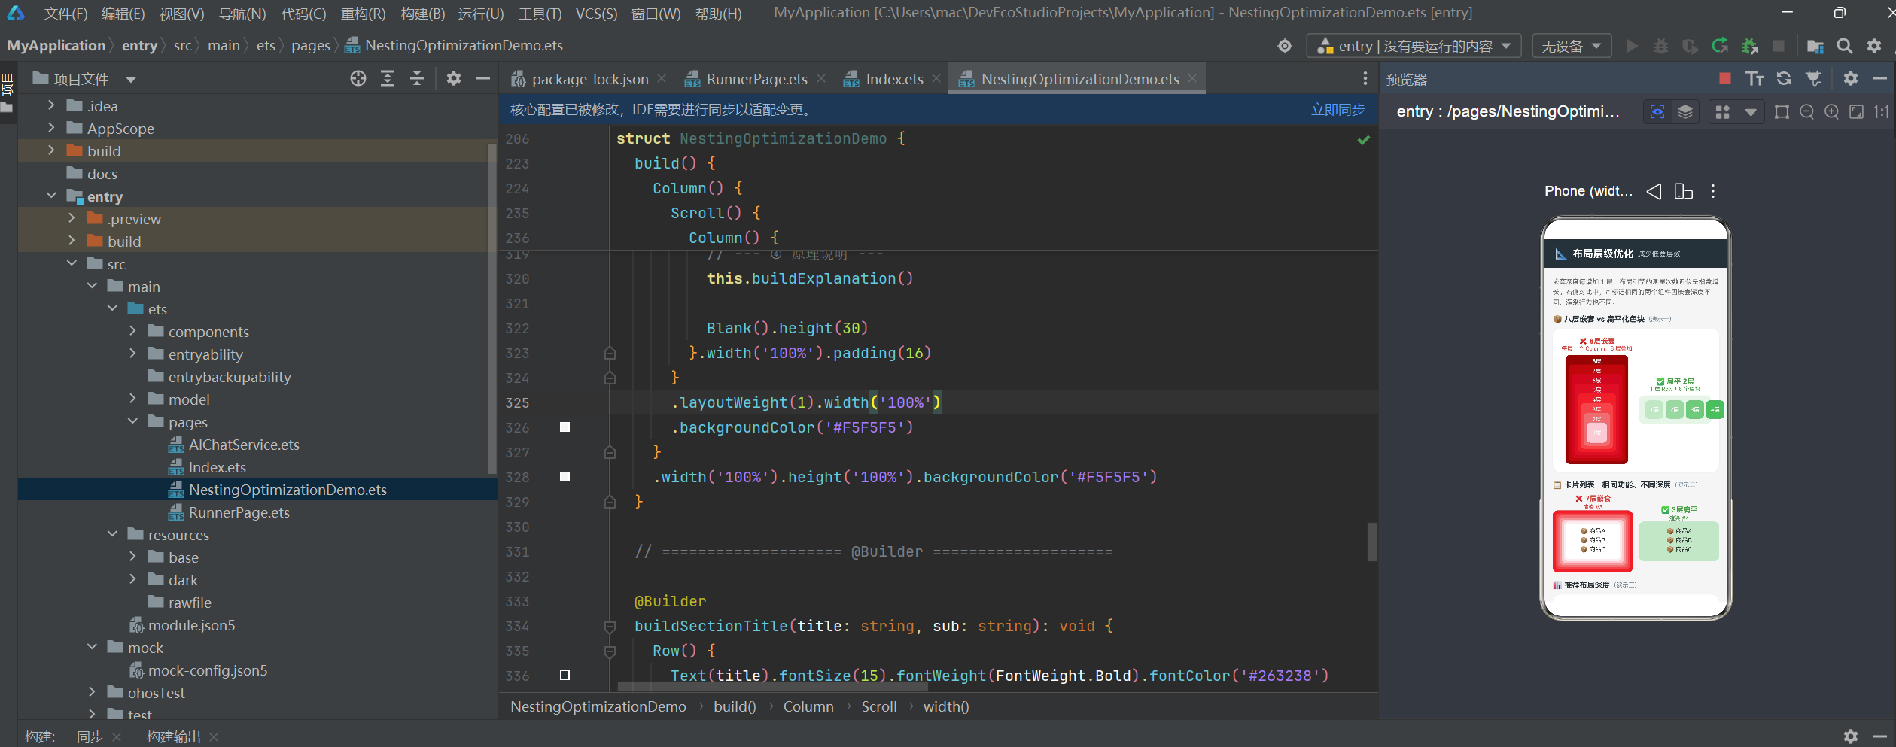Zoom in the phone preview
Screen dimensions: 1896x747
point(1832,111)
